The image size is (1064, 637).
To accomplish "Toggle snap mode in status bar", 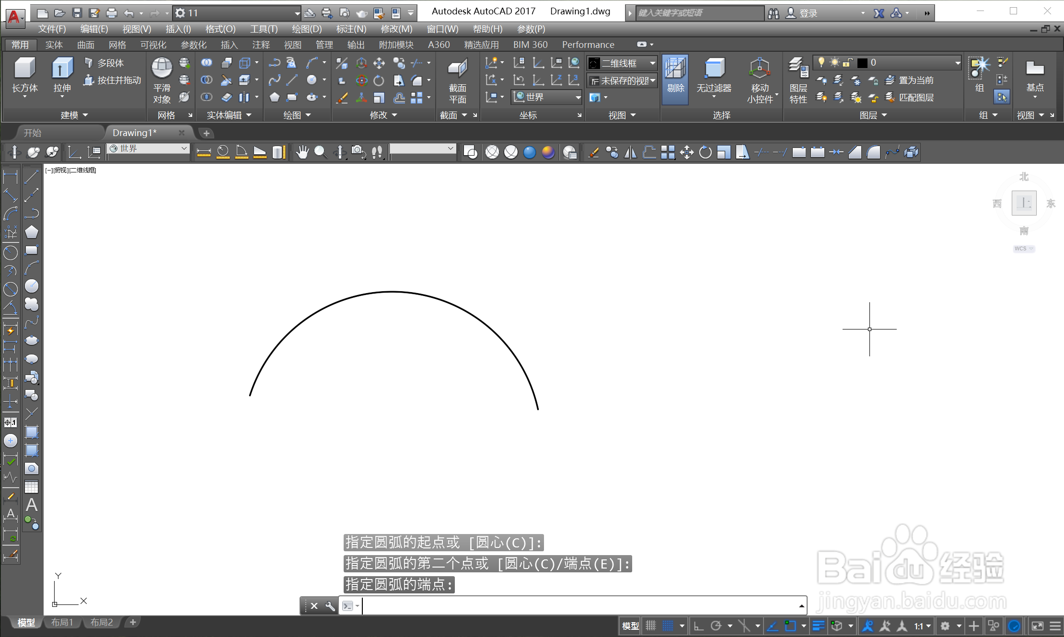I will pyautogui.click(x=668, y=626).
